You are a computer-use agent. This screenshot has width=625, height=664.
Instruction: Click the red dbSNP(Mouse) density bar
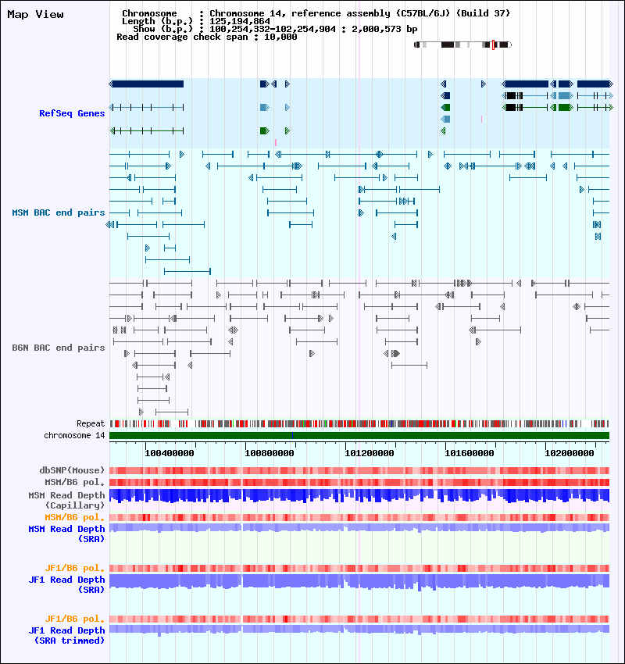(359, 470)
